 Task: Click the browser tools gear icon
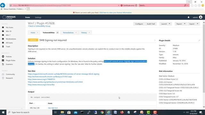tap(199, 5)
